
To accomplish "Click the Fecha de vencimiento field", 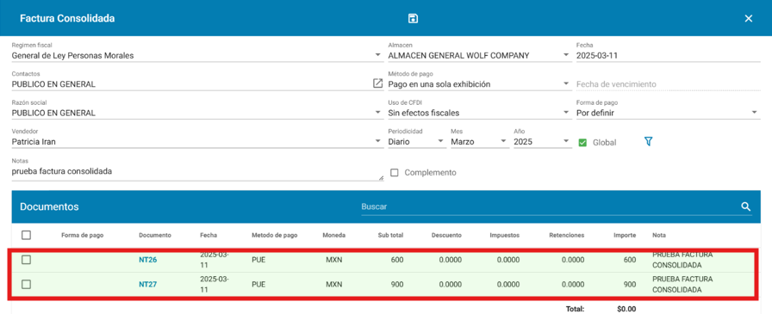I will coord(668,84).
